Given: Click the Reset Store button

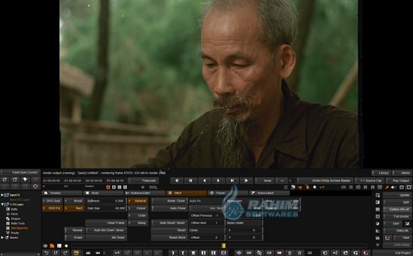Looking at the screenshot, I should (169, 237).
